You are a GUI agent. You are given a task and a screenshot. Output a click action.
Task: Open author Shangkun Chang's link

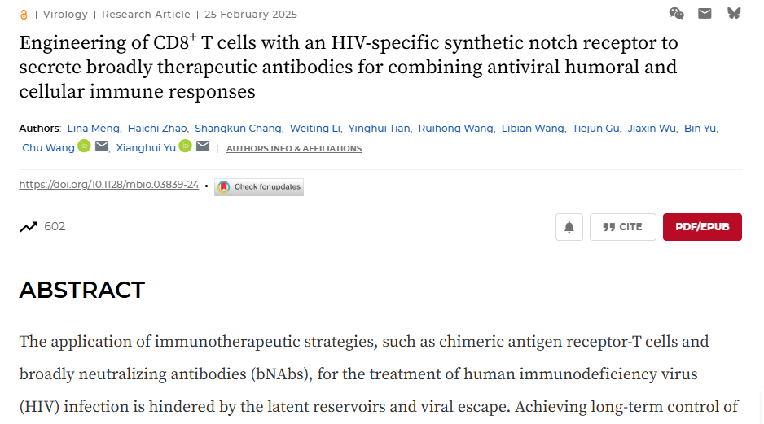tap(238, 129)
